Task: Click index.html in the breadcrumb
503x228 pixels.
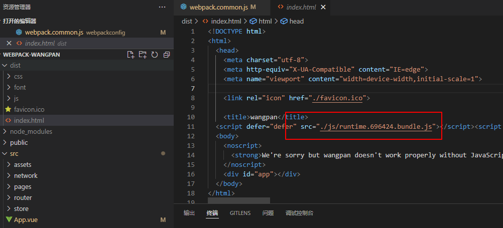Action: (226, 22)
